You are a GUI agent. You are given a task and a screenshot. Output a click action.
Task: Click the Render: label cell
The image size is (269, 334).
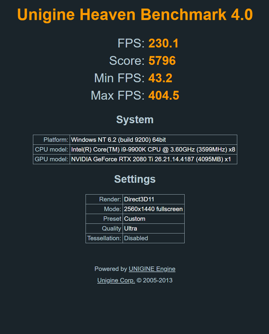pyautogui.click(x=104, y=199)
